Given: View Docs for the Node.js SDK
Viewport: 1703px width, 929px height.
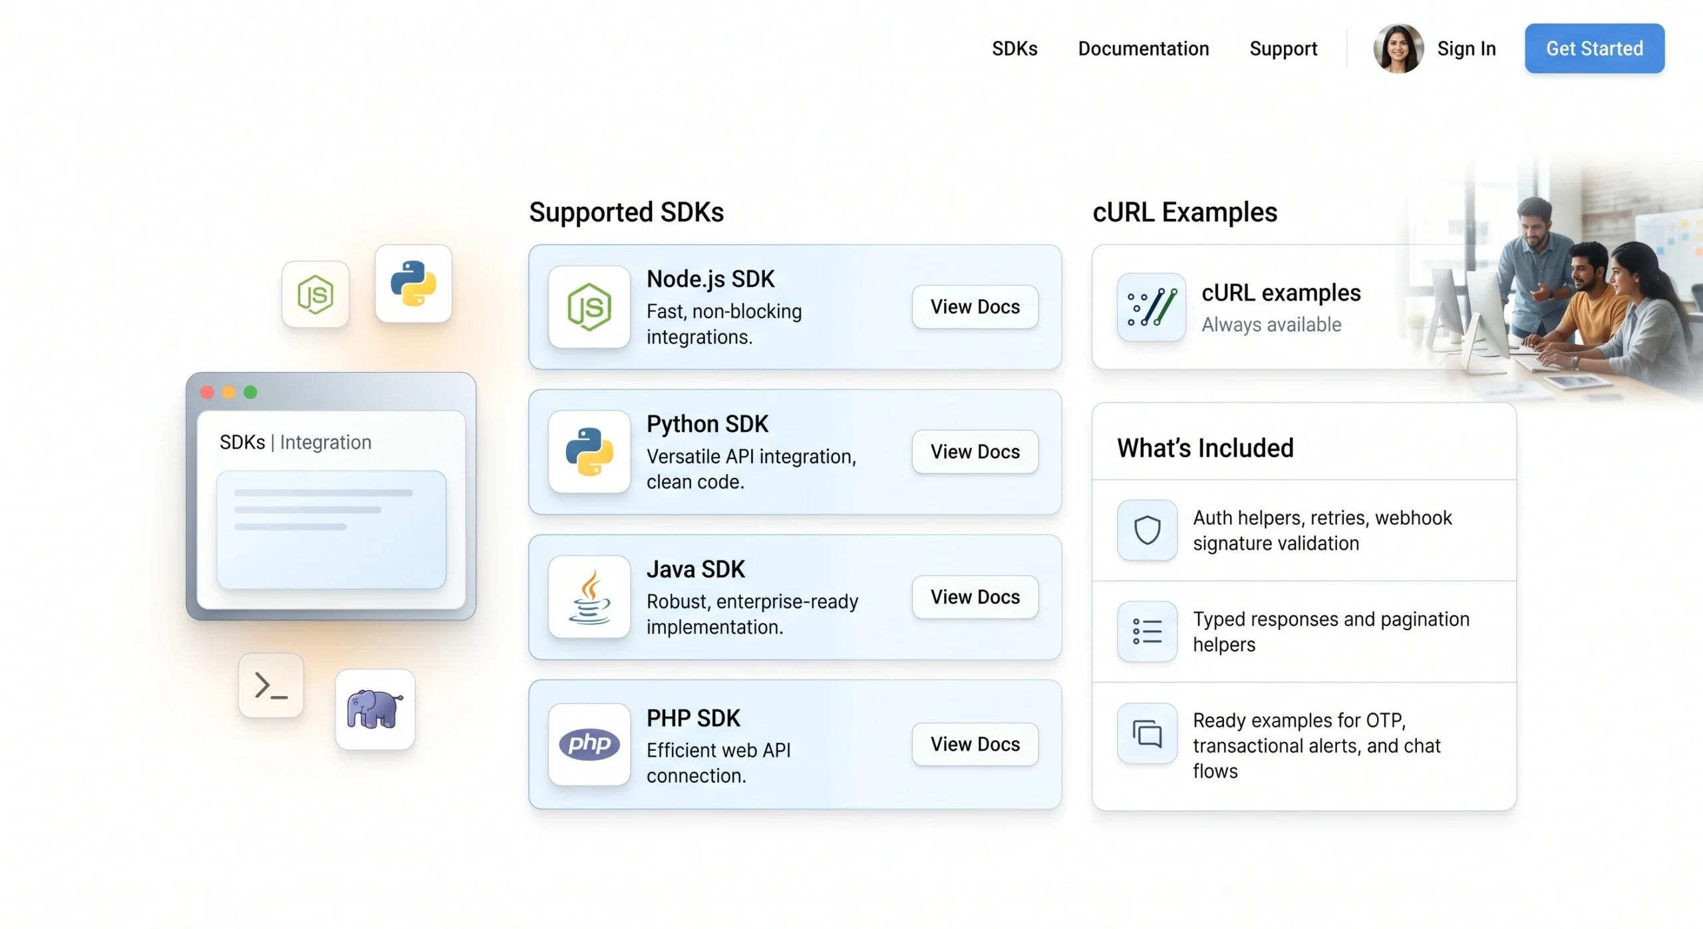Looking at the screenshot, I should pos(975,307).
